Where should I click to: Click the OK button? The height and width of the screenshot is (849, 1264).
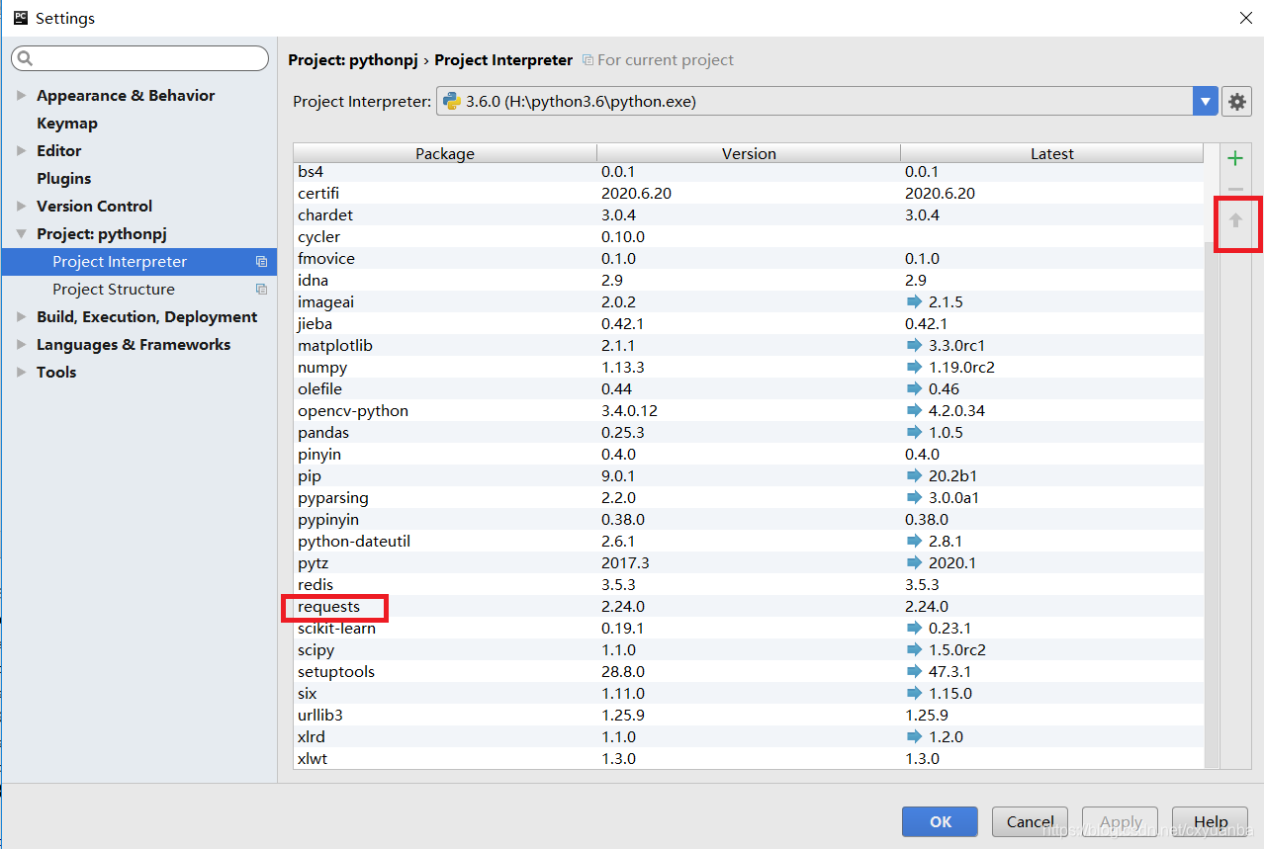pyautogui.click(x=940, y=821)
